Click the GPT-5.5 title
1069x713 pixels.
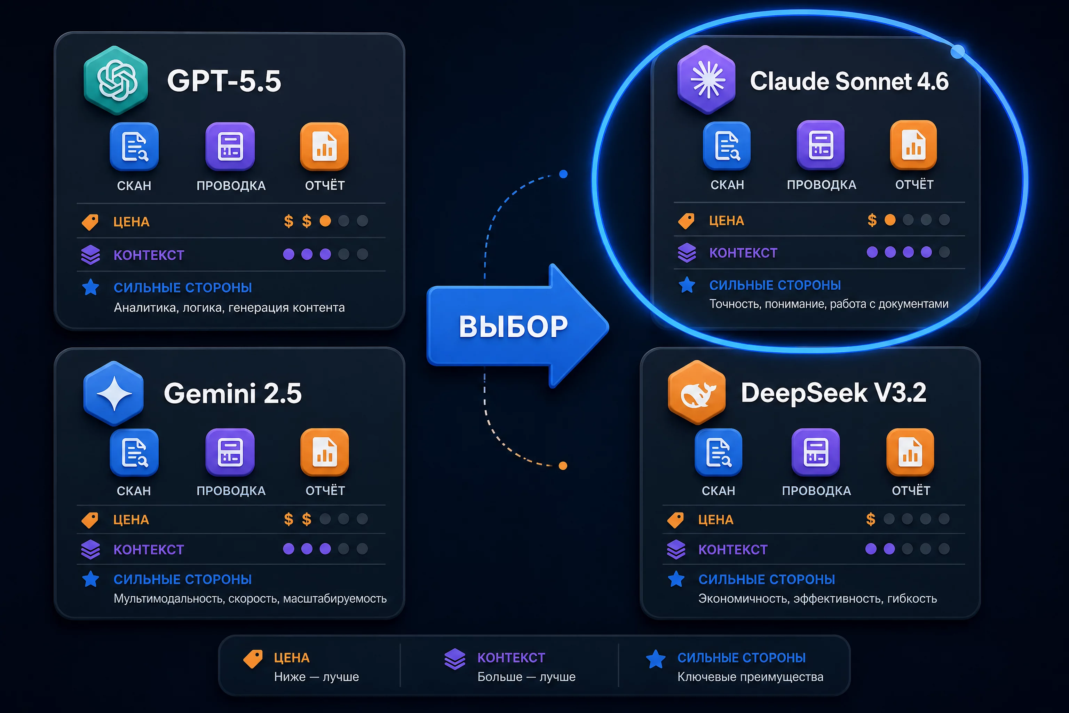pos(224,81)
